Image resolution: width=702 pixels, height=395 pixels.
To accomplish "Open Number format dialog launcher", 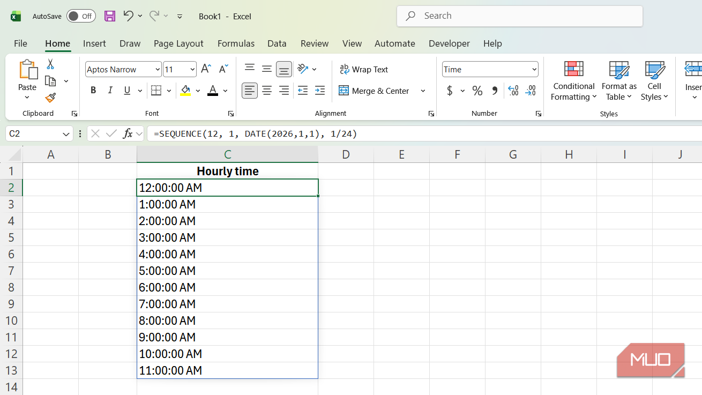I will (538, 114).
